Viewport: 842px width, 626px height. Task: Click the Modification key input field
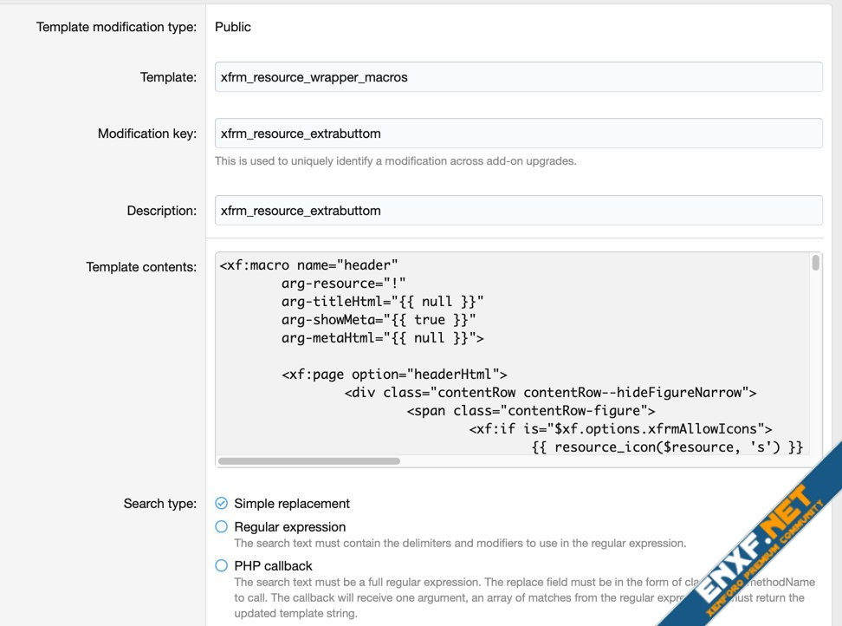click(518, 134)
